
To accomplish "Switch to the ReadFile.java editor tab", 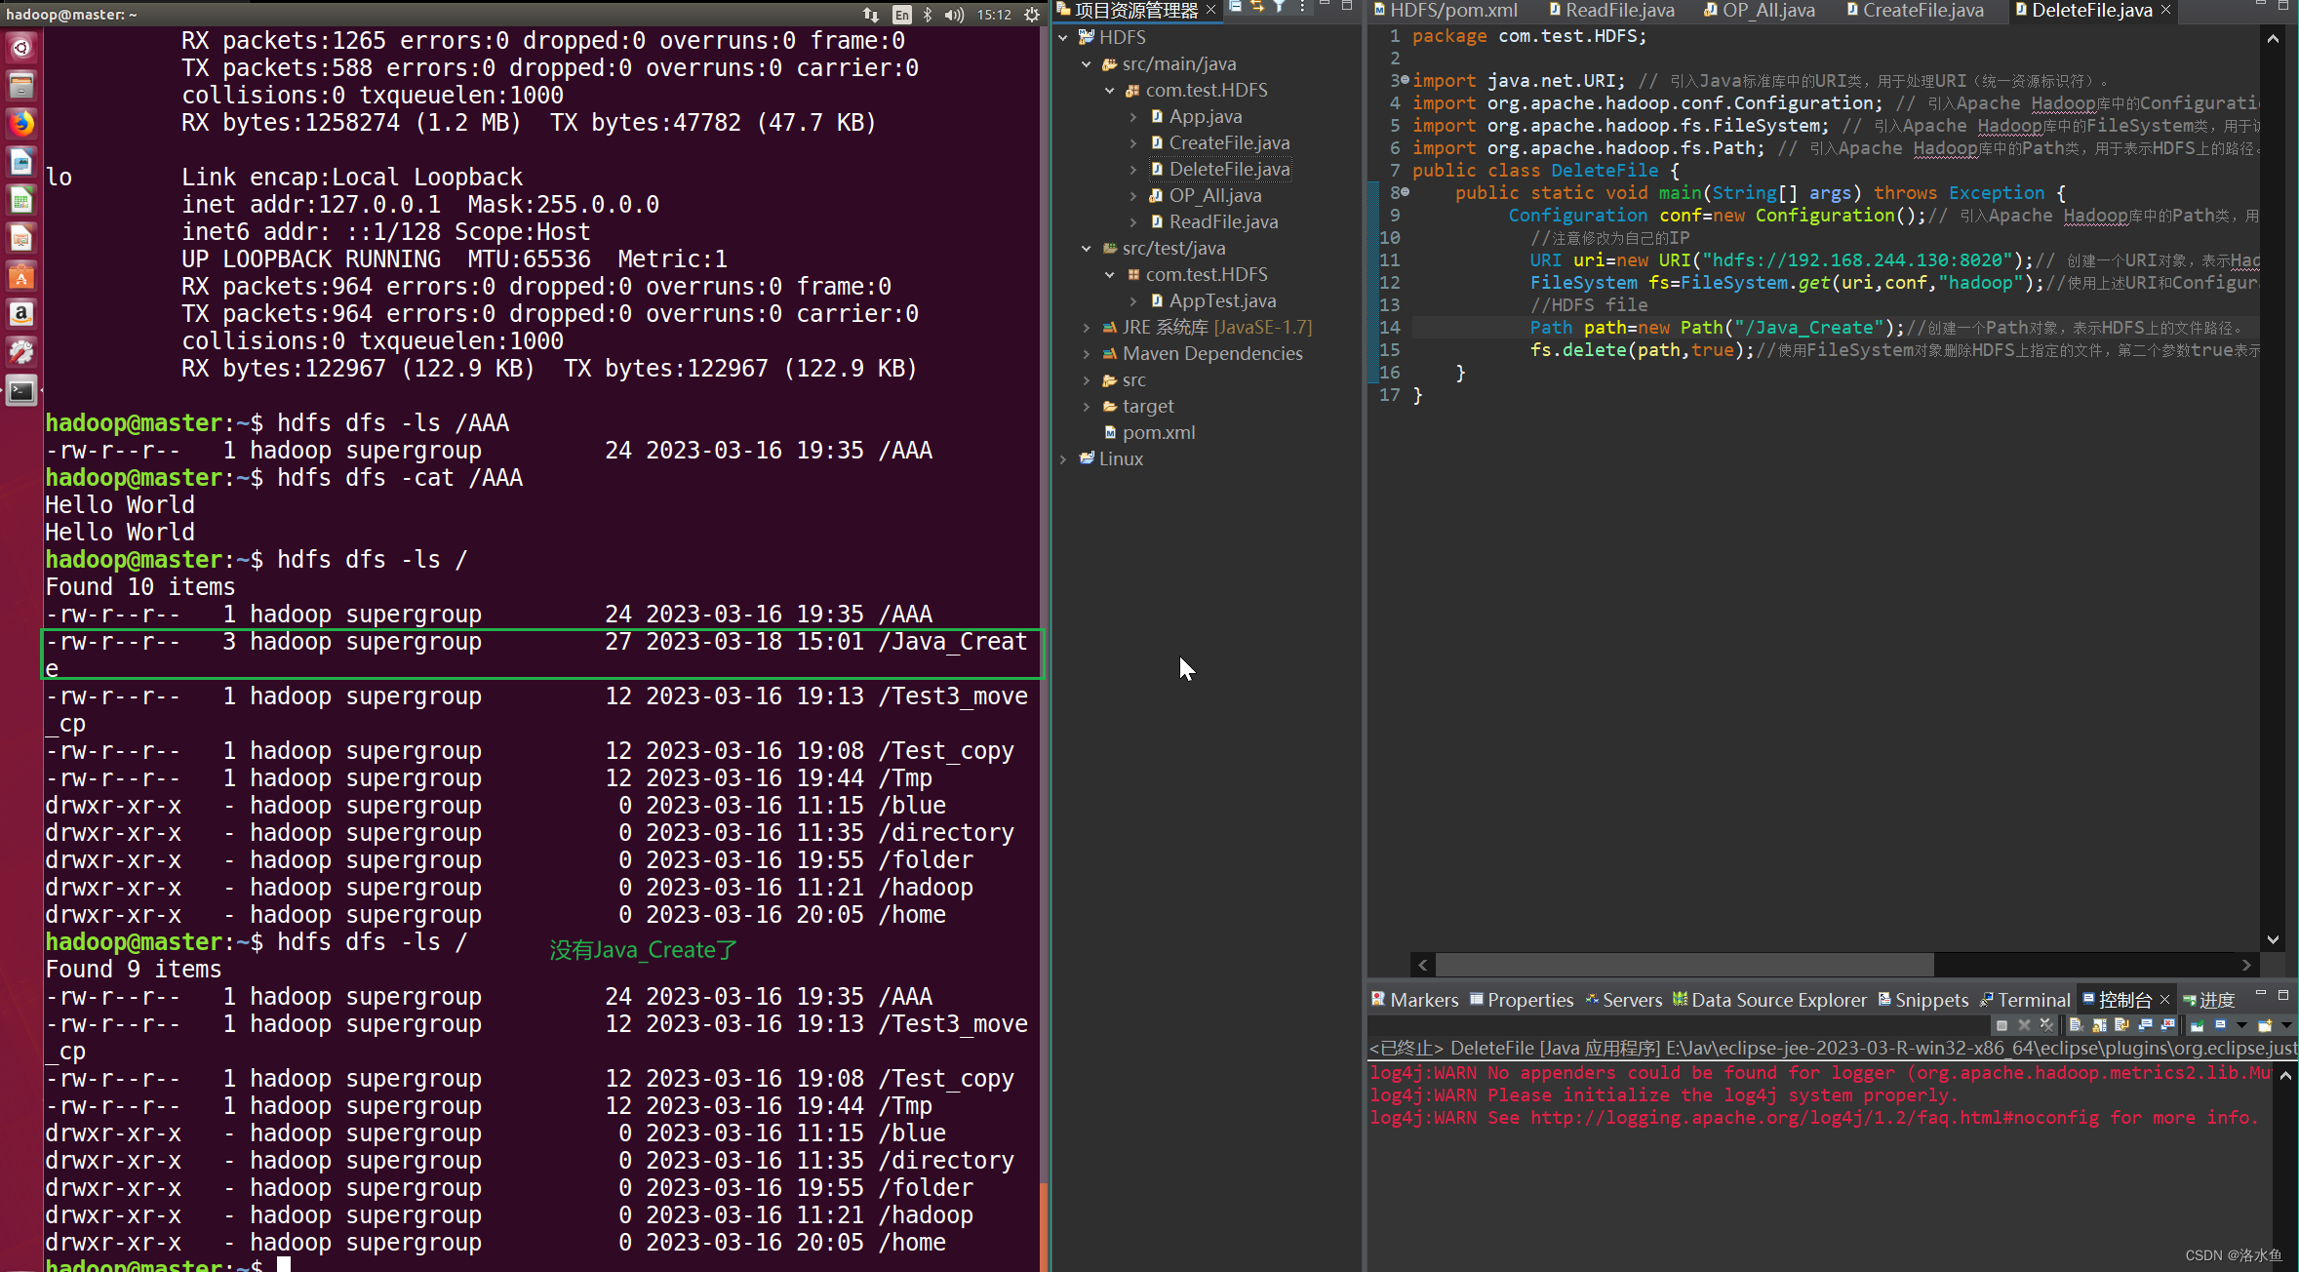I will [x=1611, y=10].
